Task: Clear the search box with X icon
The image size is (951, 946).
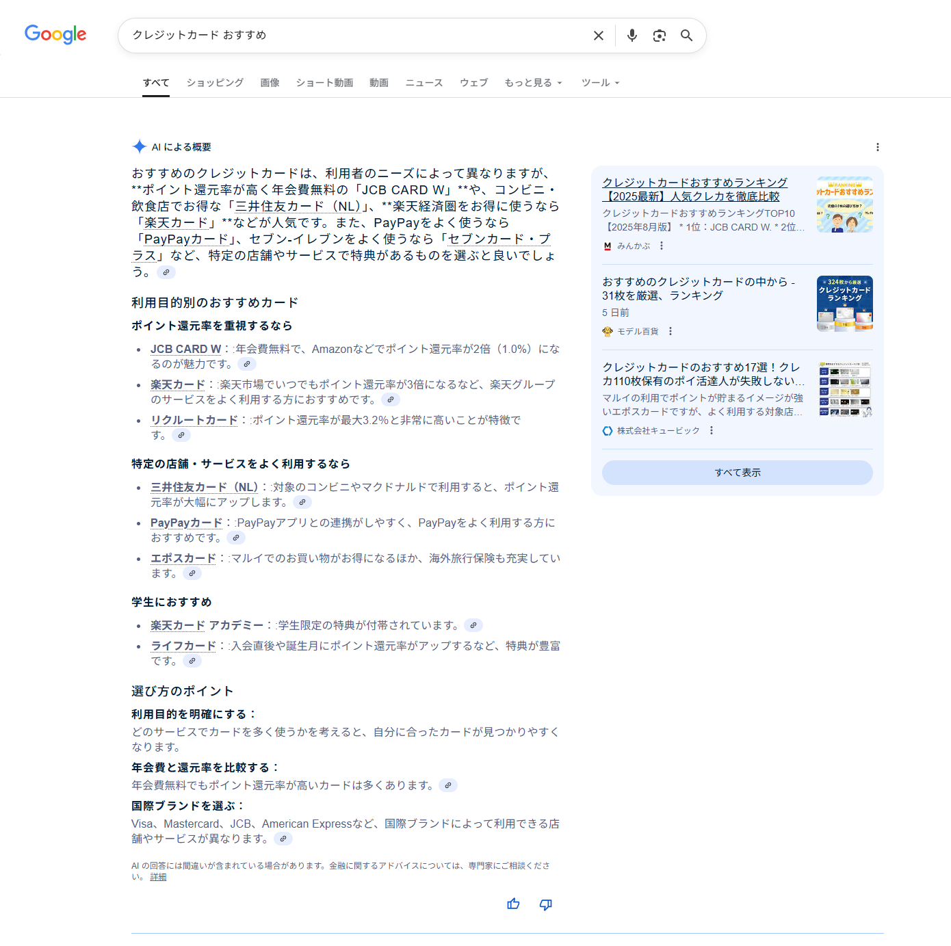Action: [599, 36]
